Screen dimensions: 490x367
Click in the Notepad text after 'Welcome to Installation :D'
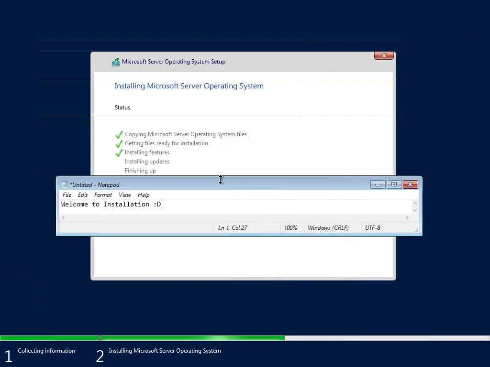pyautogui.click(x=161, y=205)
